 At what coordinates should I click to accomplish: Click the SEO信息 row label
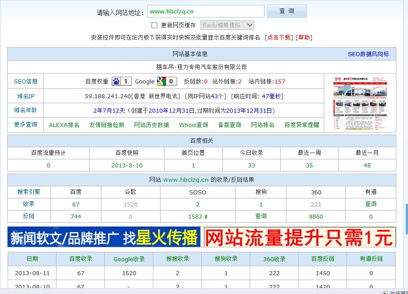[x=26, y=82]
